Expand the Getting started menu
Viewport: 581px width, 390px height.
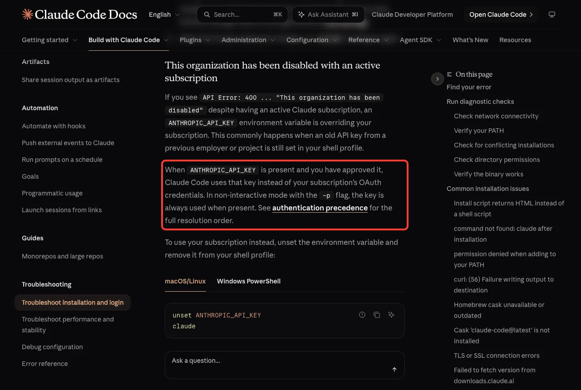(x=49, y=40)
